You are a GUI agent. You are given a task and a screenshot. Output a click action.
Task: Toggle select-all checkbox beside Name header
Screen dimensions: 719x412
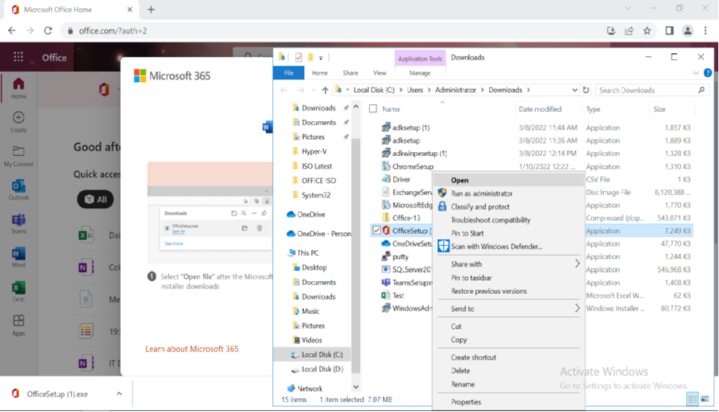coord(373,108)
